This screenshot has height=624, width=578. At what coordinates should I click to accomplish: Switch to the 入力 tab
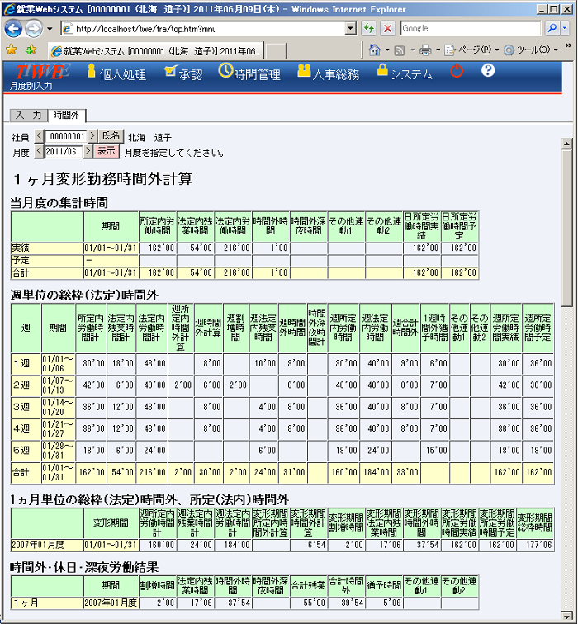pyautogui.click(x=28, y=116)
